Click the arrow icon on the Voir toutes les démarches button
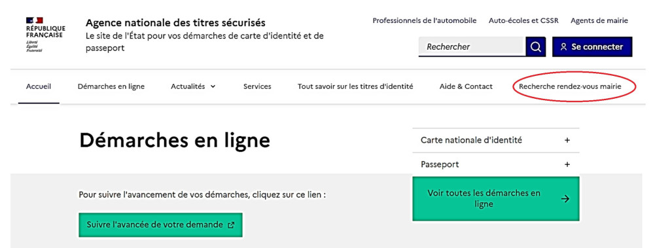 (x=565, y=199)
